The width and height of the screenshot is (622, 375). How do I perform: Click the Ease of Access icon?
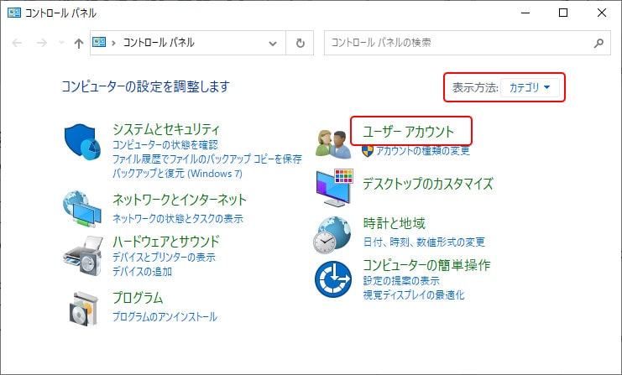(333, 279)
